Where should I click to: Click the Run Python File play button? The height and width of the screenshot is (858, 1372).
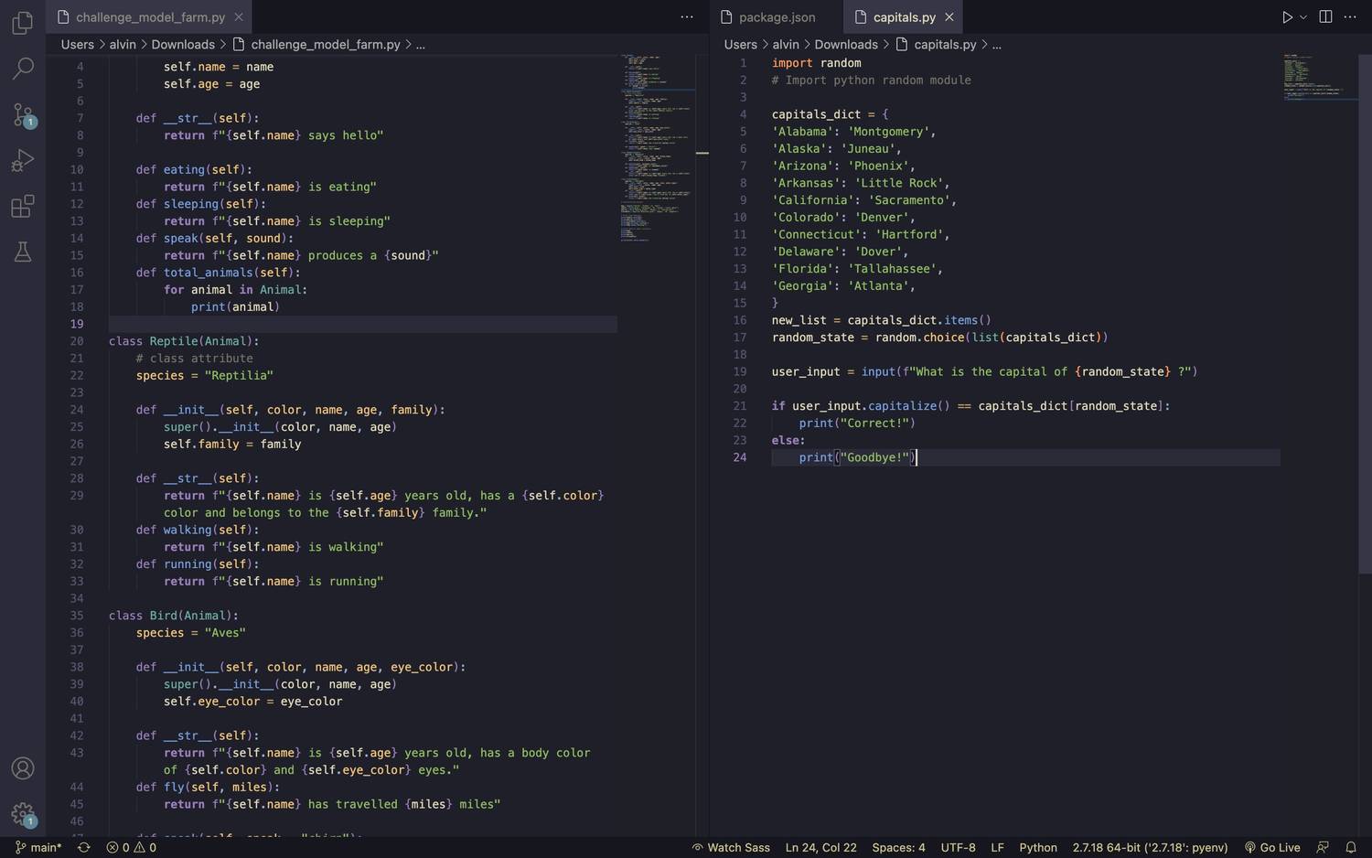(x=1287, y=17)
